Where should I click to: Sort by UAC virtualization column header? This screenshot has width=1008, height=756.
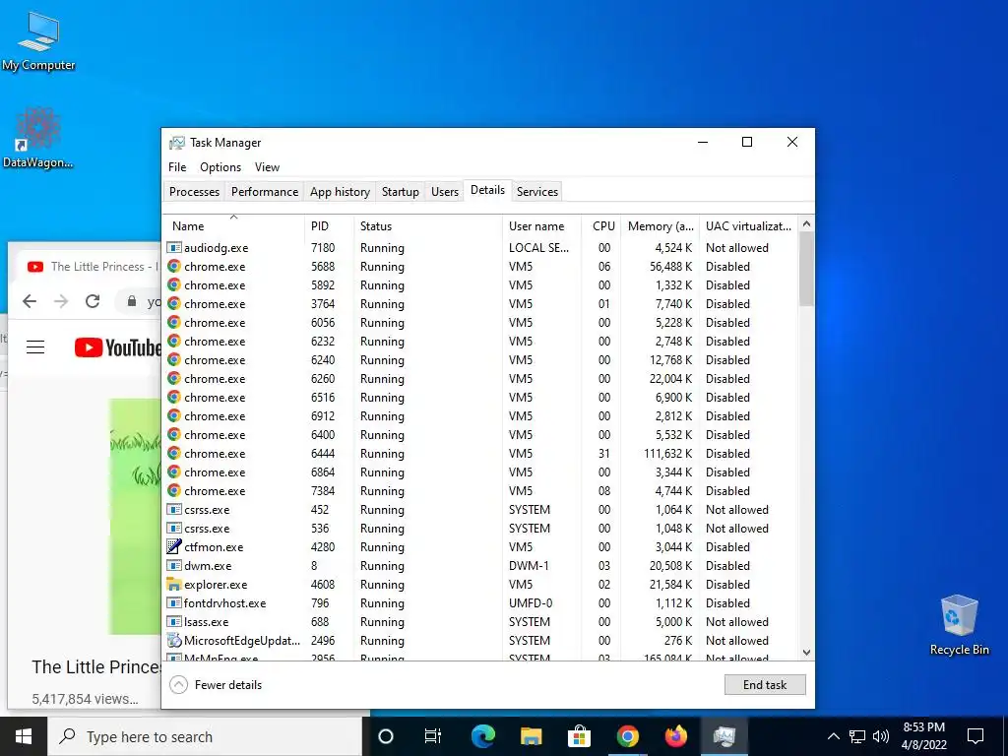[748, 225]
